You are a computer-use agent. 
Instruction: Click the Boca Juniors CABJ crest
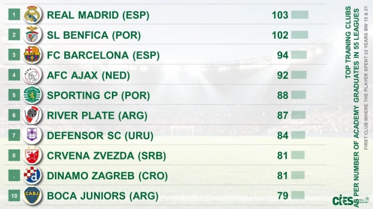(x=32, y=195)
